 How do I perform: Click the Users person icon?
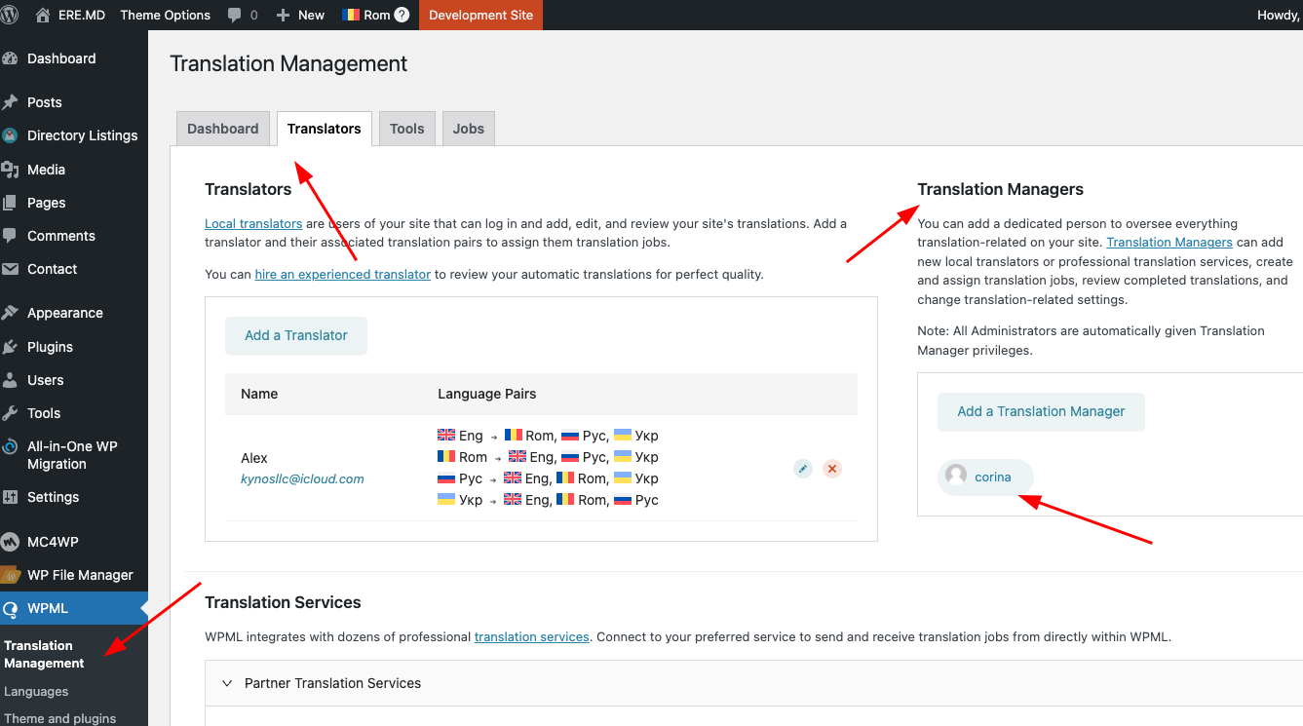pyautogui.click(x=11, y=380)
